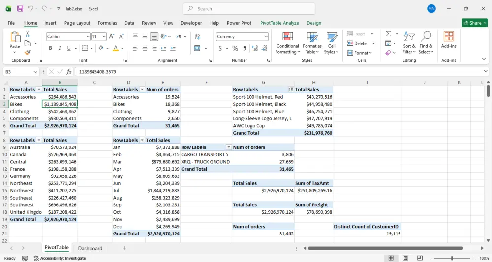Screen dimensions: 492x262
Task: Toggle Align Left horizontal alignment
Action: click(135, 48)
